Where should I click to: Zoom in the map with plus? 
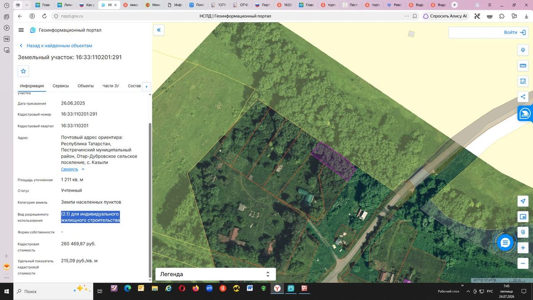point(523,248)
